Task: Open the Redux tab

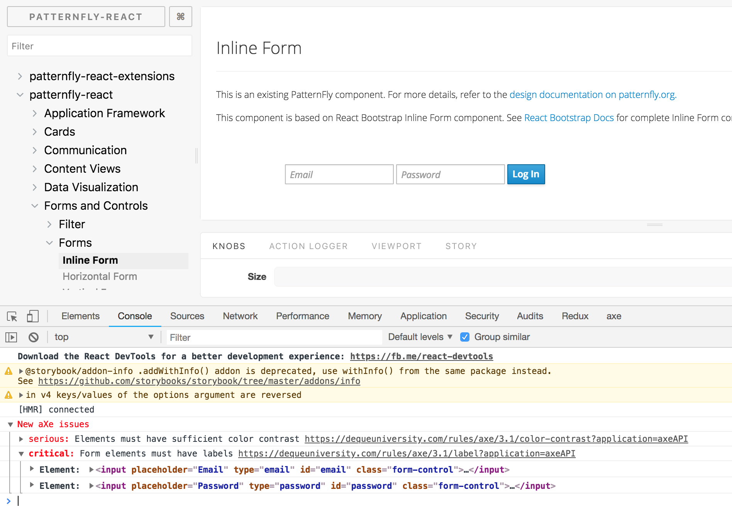Action: (x=575, y=316)
